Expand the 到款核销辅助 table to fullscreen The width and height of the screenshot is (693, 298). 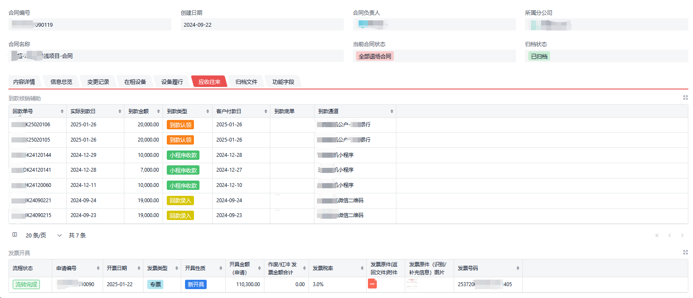685,97
